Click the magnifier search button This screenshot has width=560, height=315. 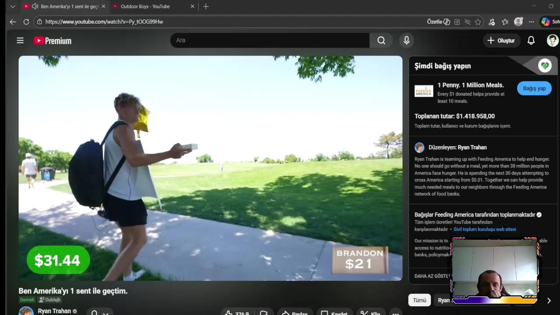[x=381, y=40]
